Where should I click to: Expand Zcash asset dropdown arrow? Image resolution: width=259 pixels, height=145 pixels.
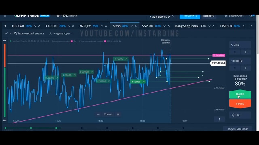132,26
